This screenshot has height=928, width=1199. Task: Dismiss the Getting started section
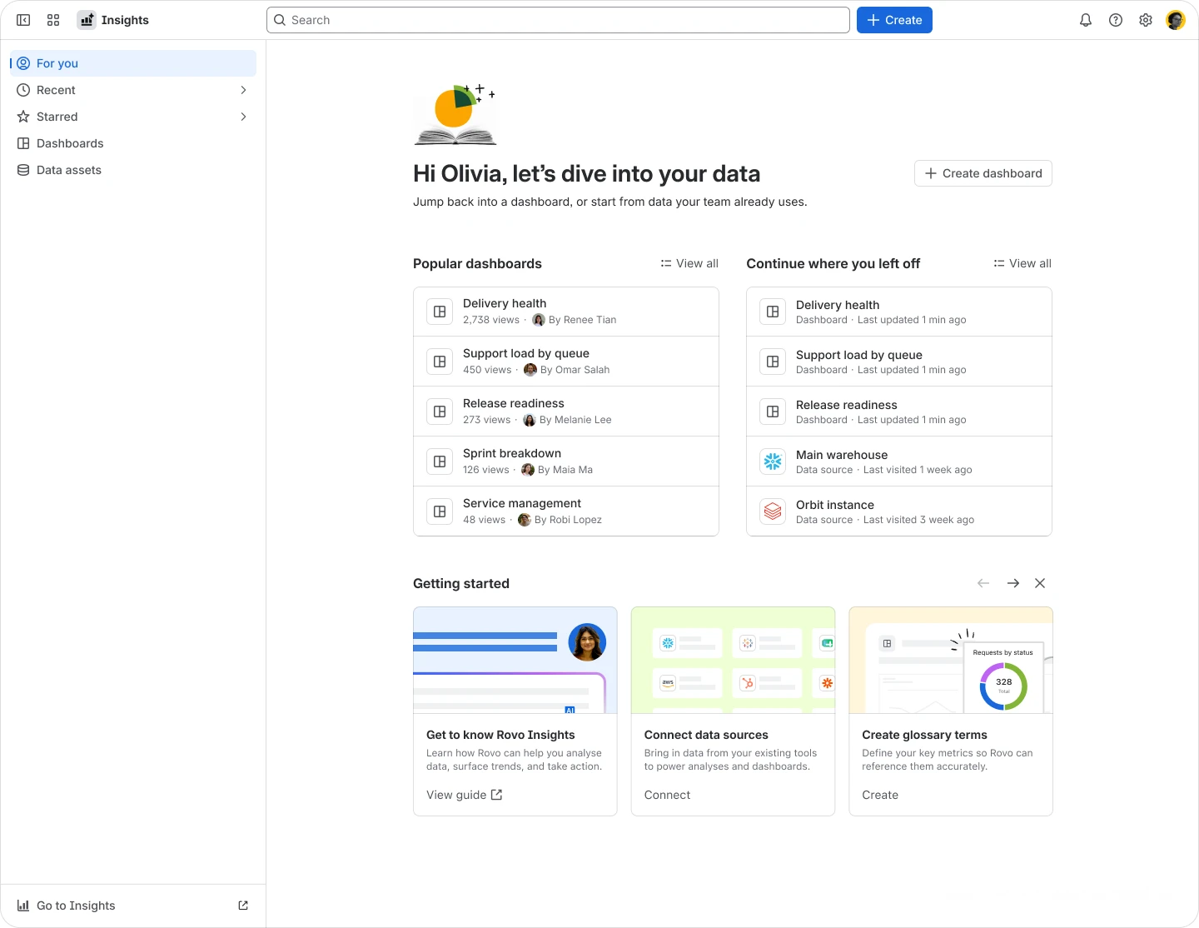point(1040,583)
